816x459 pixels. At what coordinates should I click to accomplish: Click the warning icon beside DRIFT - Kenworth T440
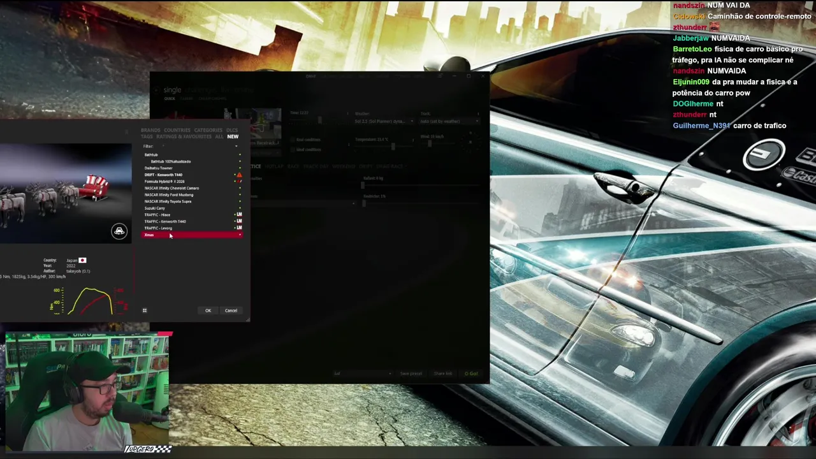coord(239,175)
